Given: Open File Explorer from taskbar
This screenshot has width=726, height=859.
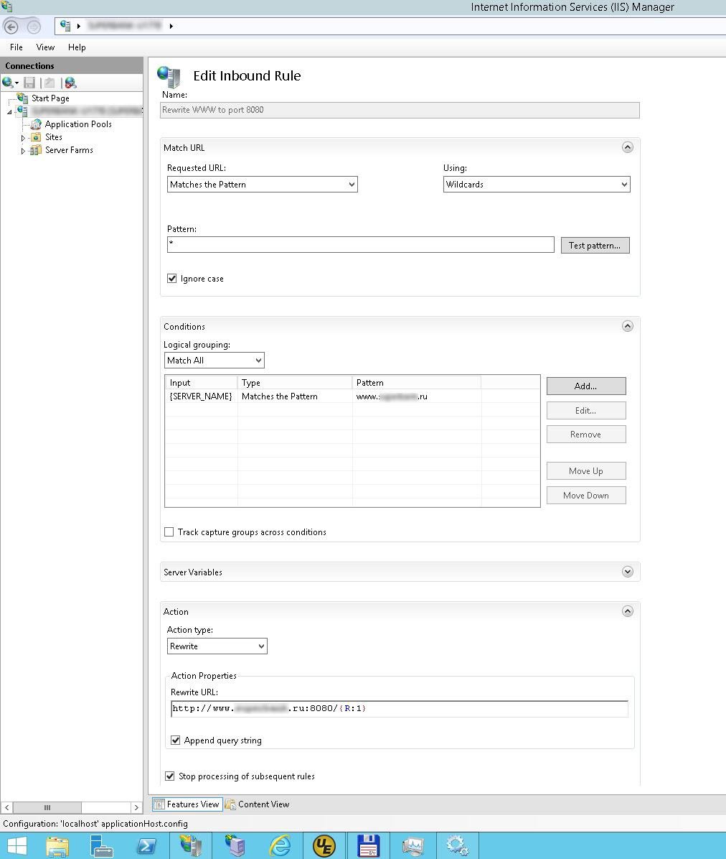Looking at the screenshot, I should pyautogui.click(x=57, y=846).
